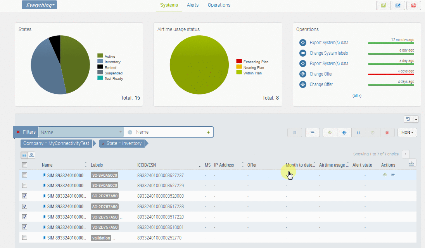Click the red Change Offer progress bar
This screenshot has width=425, height=248.
(x=391, y=74)
